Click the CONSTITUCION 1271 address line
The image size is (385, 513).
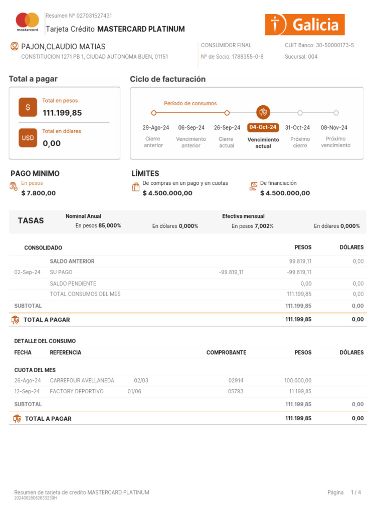click(x=95, y=57)
